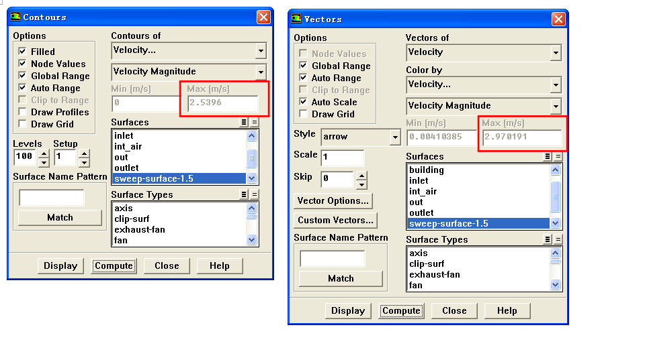Click the Vectors window title bar icon
Viewport: 645px width, 362px height.
296,19
